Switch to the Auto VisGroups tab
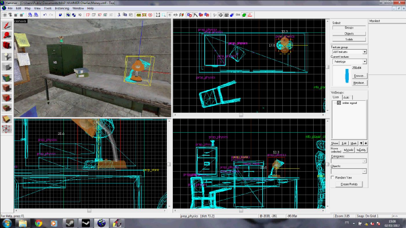 pyautogui.click(x=346, y=98)
